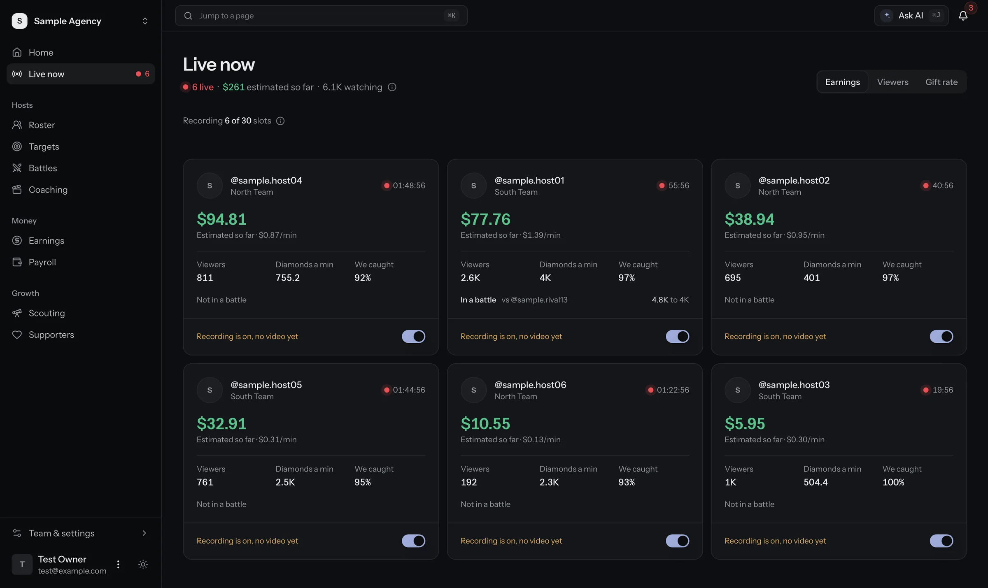This screenshot has width=988, height=588.
Task: Turn off recording for @sample.host03
Action: tap(941, 541)
